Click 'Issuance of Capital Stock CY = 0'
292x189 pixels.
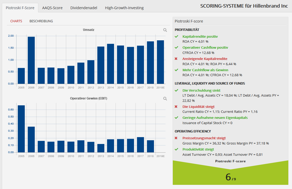[207, 123]
